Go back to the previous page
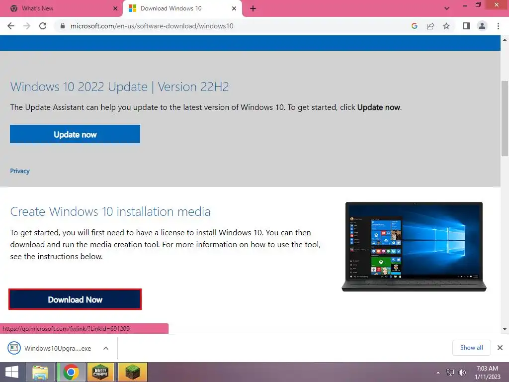The image size is (509, 382). coord(11,26)
